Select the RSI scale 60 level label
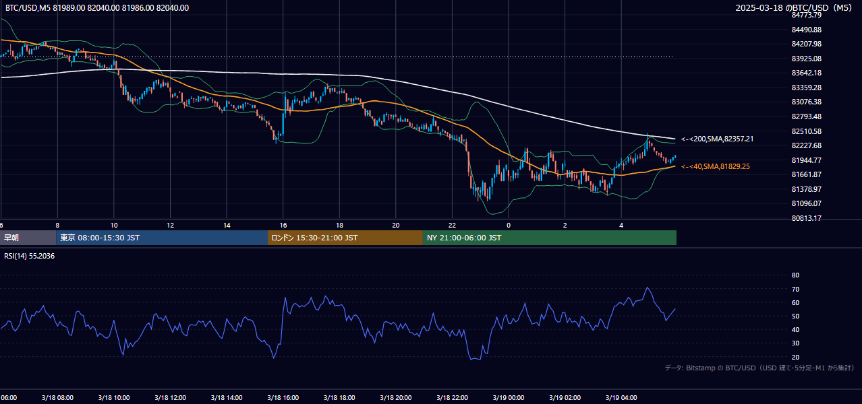 point(795,302)
